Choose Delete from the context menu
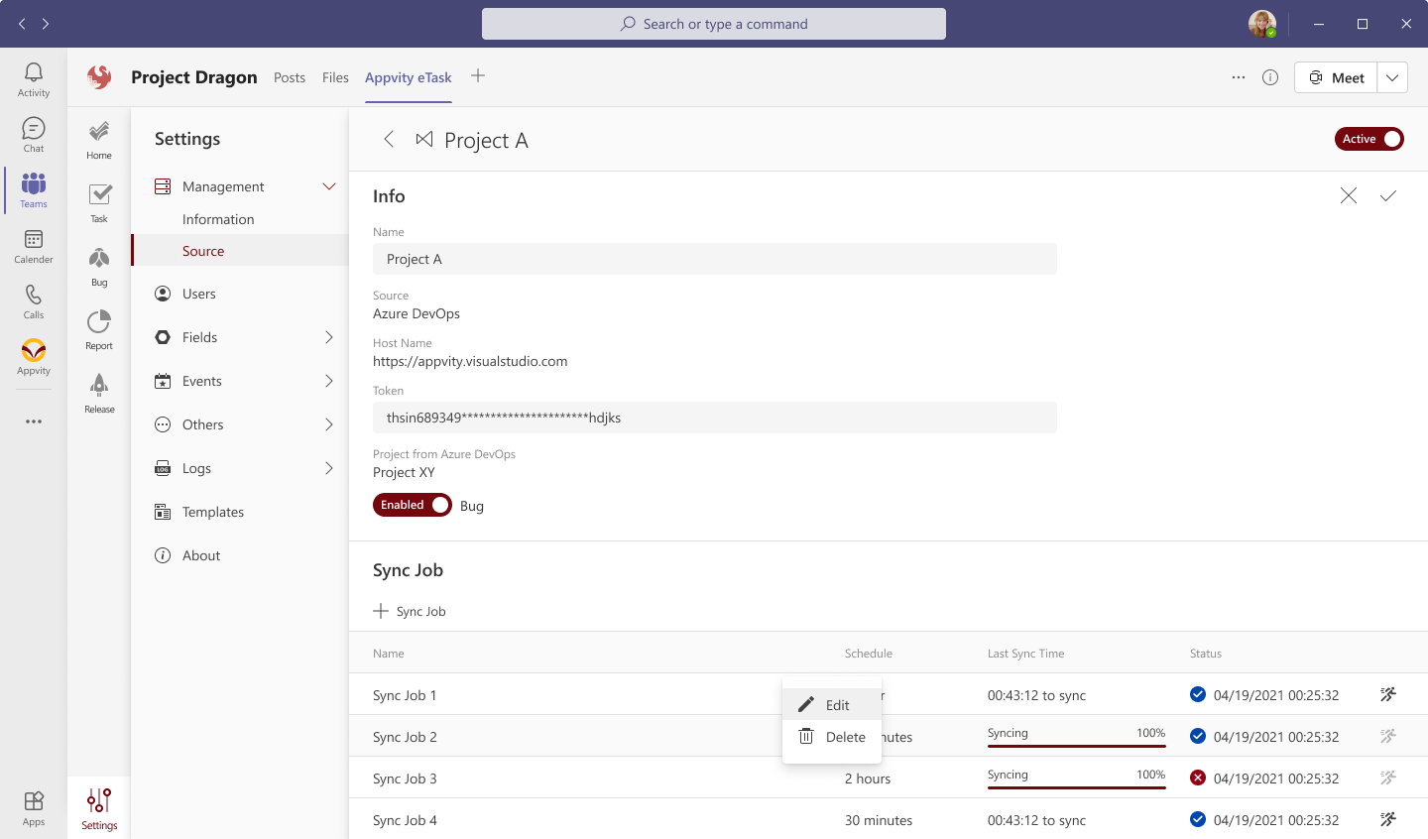This screenshot has width=1428, height=839. click(x=844, y=737)
